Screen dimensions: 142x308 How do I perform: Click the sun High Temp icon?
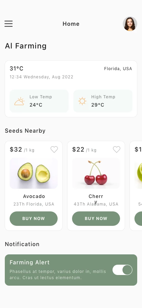coord(82,101)
